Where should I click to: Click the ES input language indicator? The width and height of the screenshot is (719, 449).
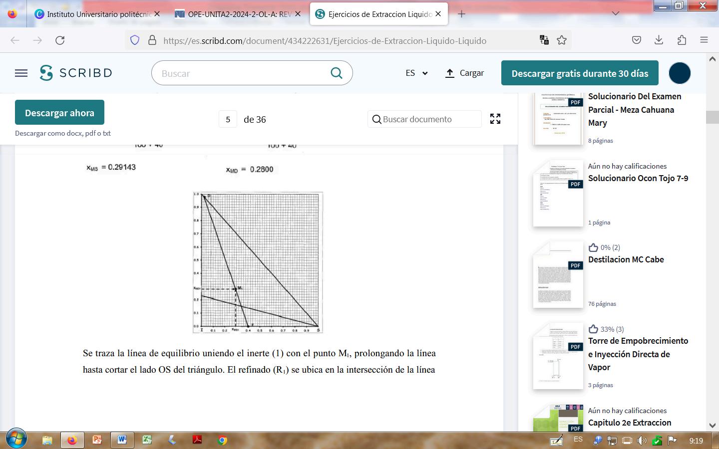pyautogui.click(x=578, y=440)
